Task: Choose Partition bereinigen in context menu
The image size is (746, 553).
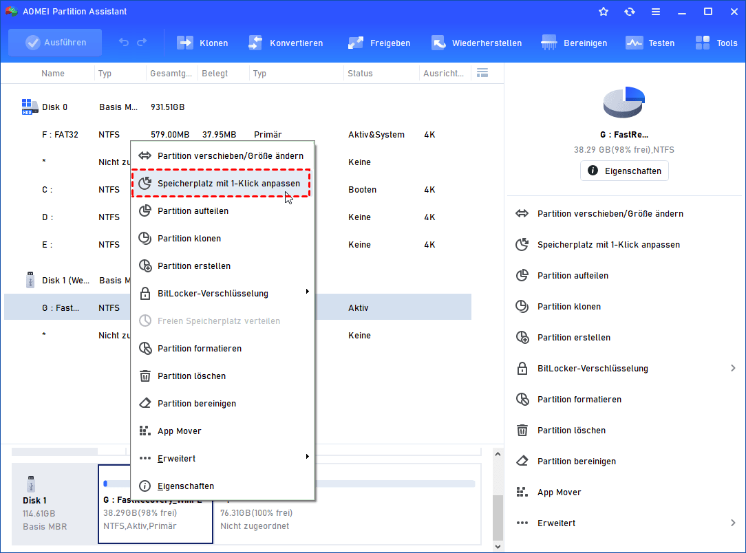Action: [222, 404]
